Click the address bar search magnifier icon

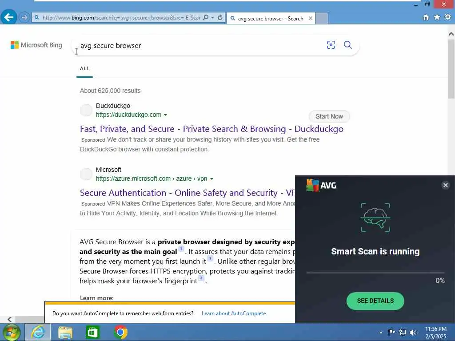pos(205,18)
